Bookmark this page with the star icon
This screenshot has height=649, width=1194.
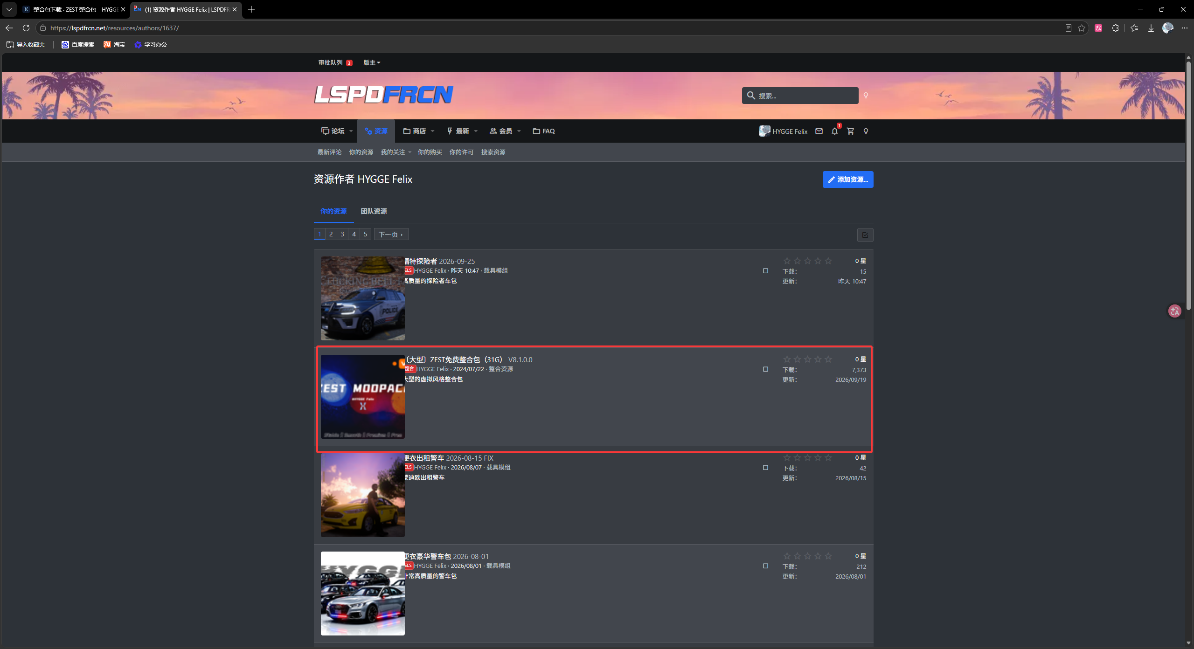pyautogui.click(x=1082, y=28)
